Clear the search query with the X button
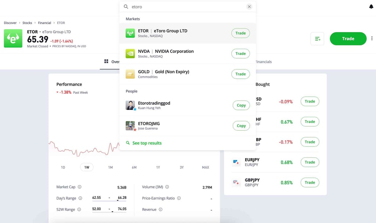This screenshot has width=376, height=223. (x=249, y=6)
